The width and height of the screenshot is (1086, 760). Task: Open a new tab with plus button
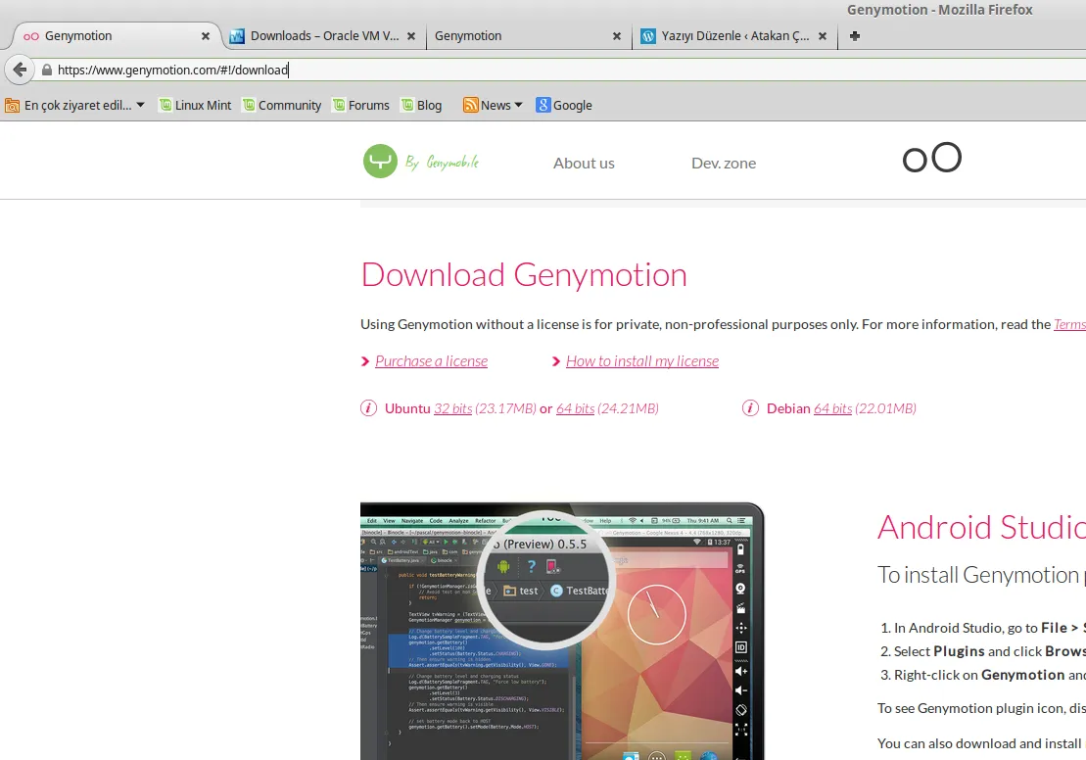tap(855, 36)
